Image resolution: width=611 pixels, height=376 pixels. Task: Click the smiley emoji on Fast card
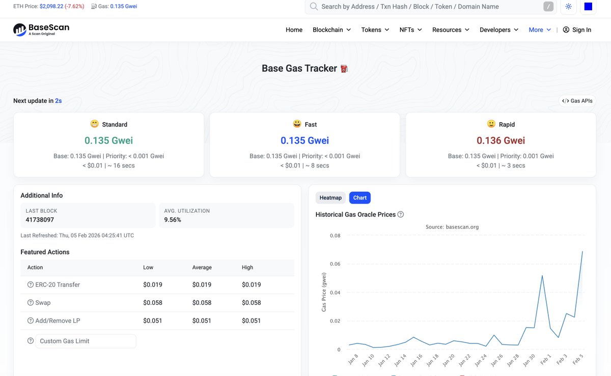pyautogui.click(x=297, y=124)
